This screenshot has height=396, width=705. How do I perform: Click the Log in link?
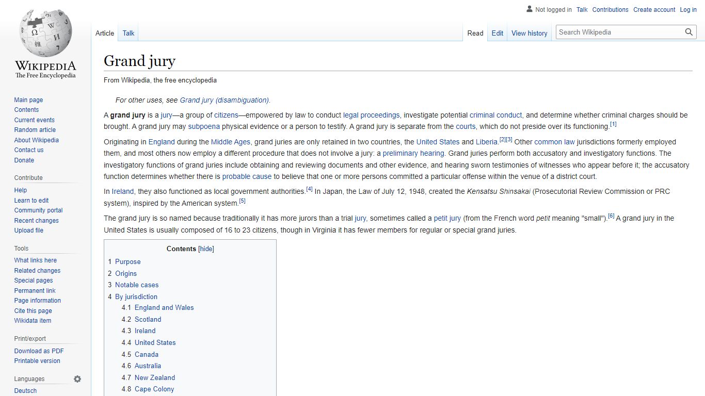click(688, 9)
